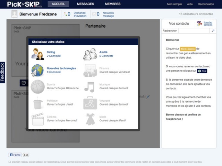Click 'Ouvert chaque Mardi' text
This screenshot has width=222, height=166.
[x=112, y=120]
